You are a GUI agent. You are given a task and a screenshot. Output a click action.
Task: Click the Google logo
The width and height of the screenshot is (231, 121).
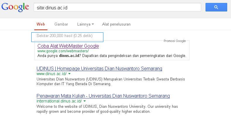click(15, 7)
